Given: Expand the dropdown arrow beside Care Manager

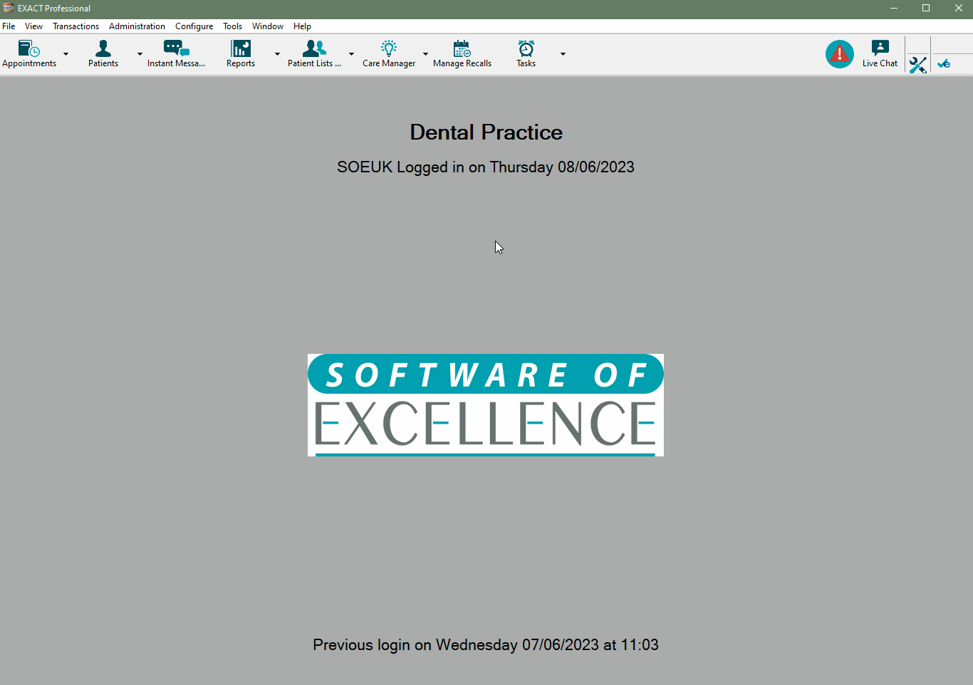Looking at the screenshot, I should click(425, 54).
